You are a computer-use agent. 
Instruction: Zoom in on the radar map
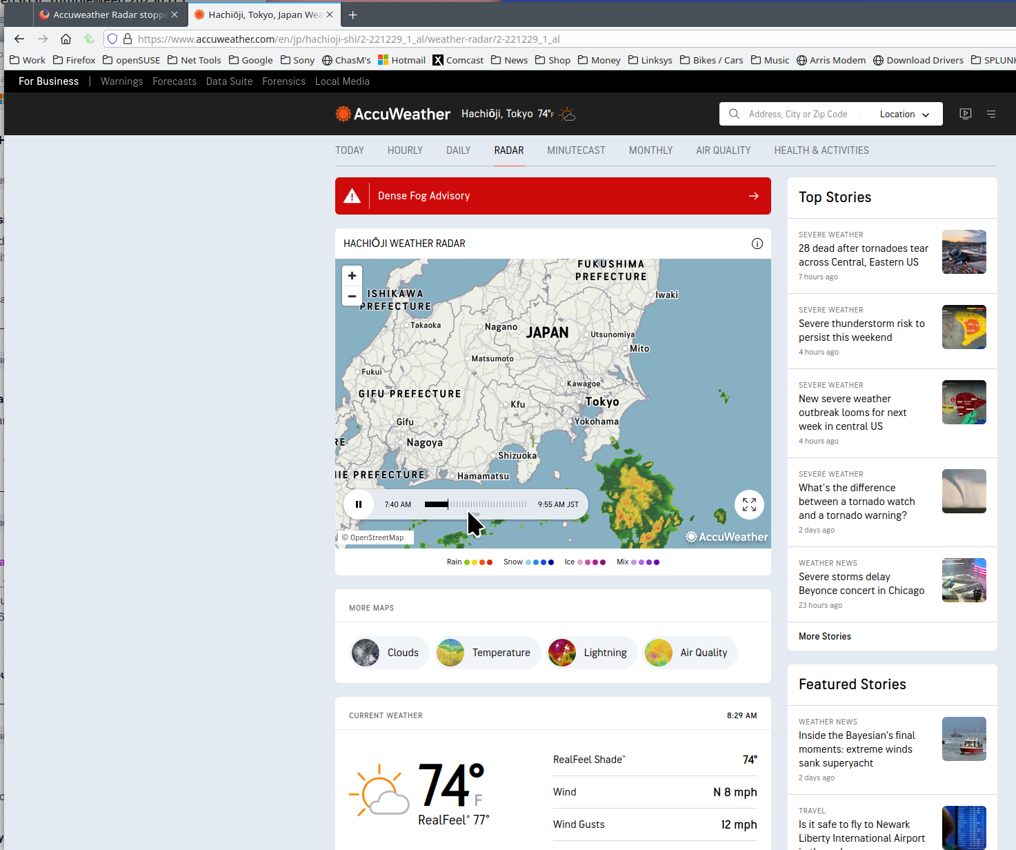point(352,276)
